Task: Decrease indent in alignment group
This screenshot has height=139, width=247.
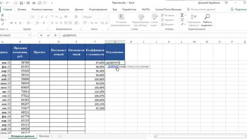Action: click(x=66, y=23)
